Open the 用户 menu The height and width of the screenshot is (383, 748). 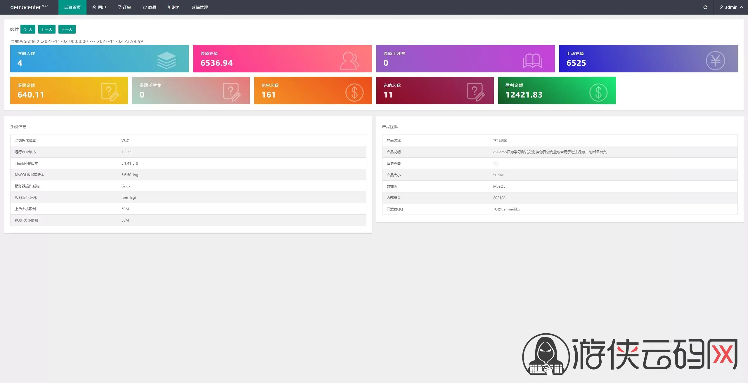(99, 7)
